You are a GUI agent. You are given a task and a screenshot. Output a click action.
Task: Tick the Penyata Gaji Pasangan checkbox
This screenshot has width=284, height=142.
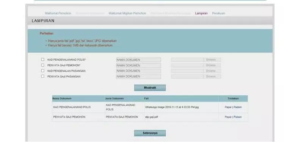tap(42, 76)
